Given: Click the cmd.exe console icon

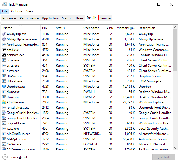Looking at the screenshot, I should (4, 50).
